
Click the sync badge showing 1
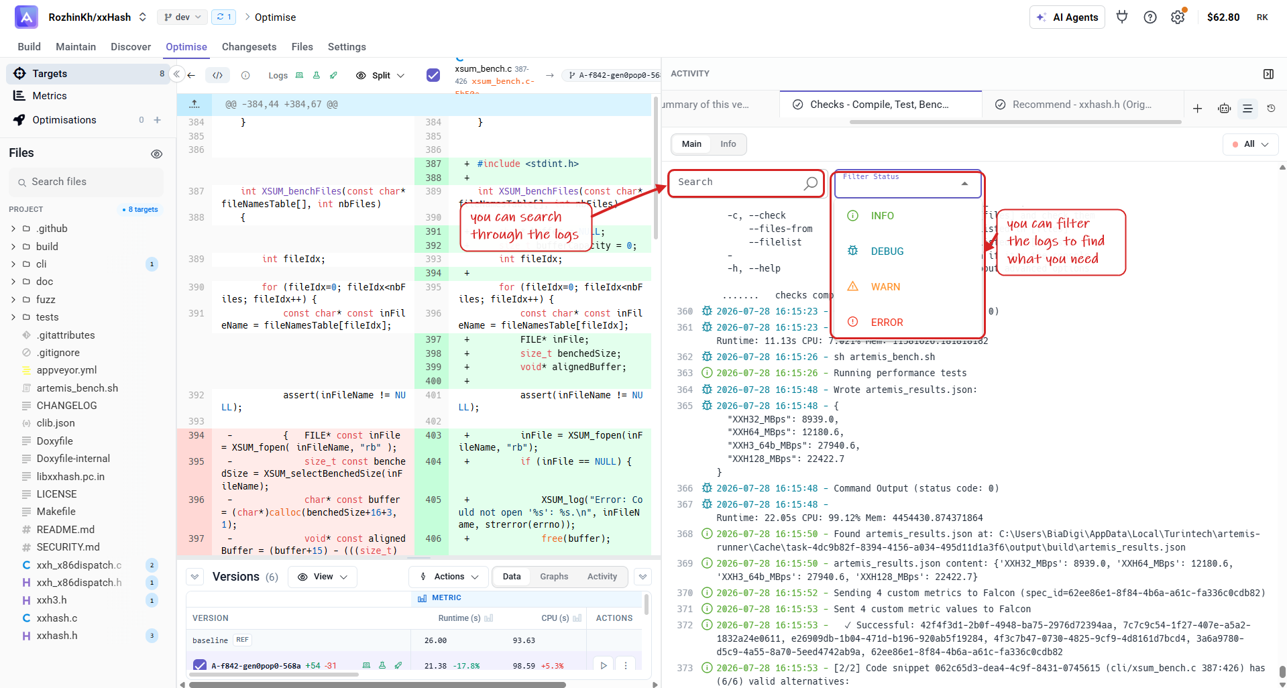coord(223,17)
